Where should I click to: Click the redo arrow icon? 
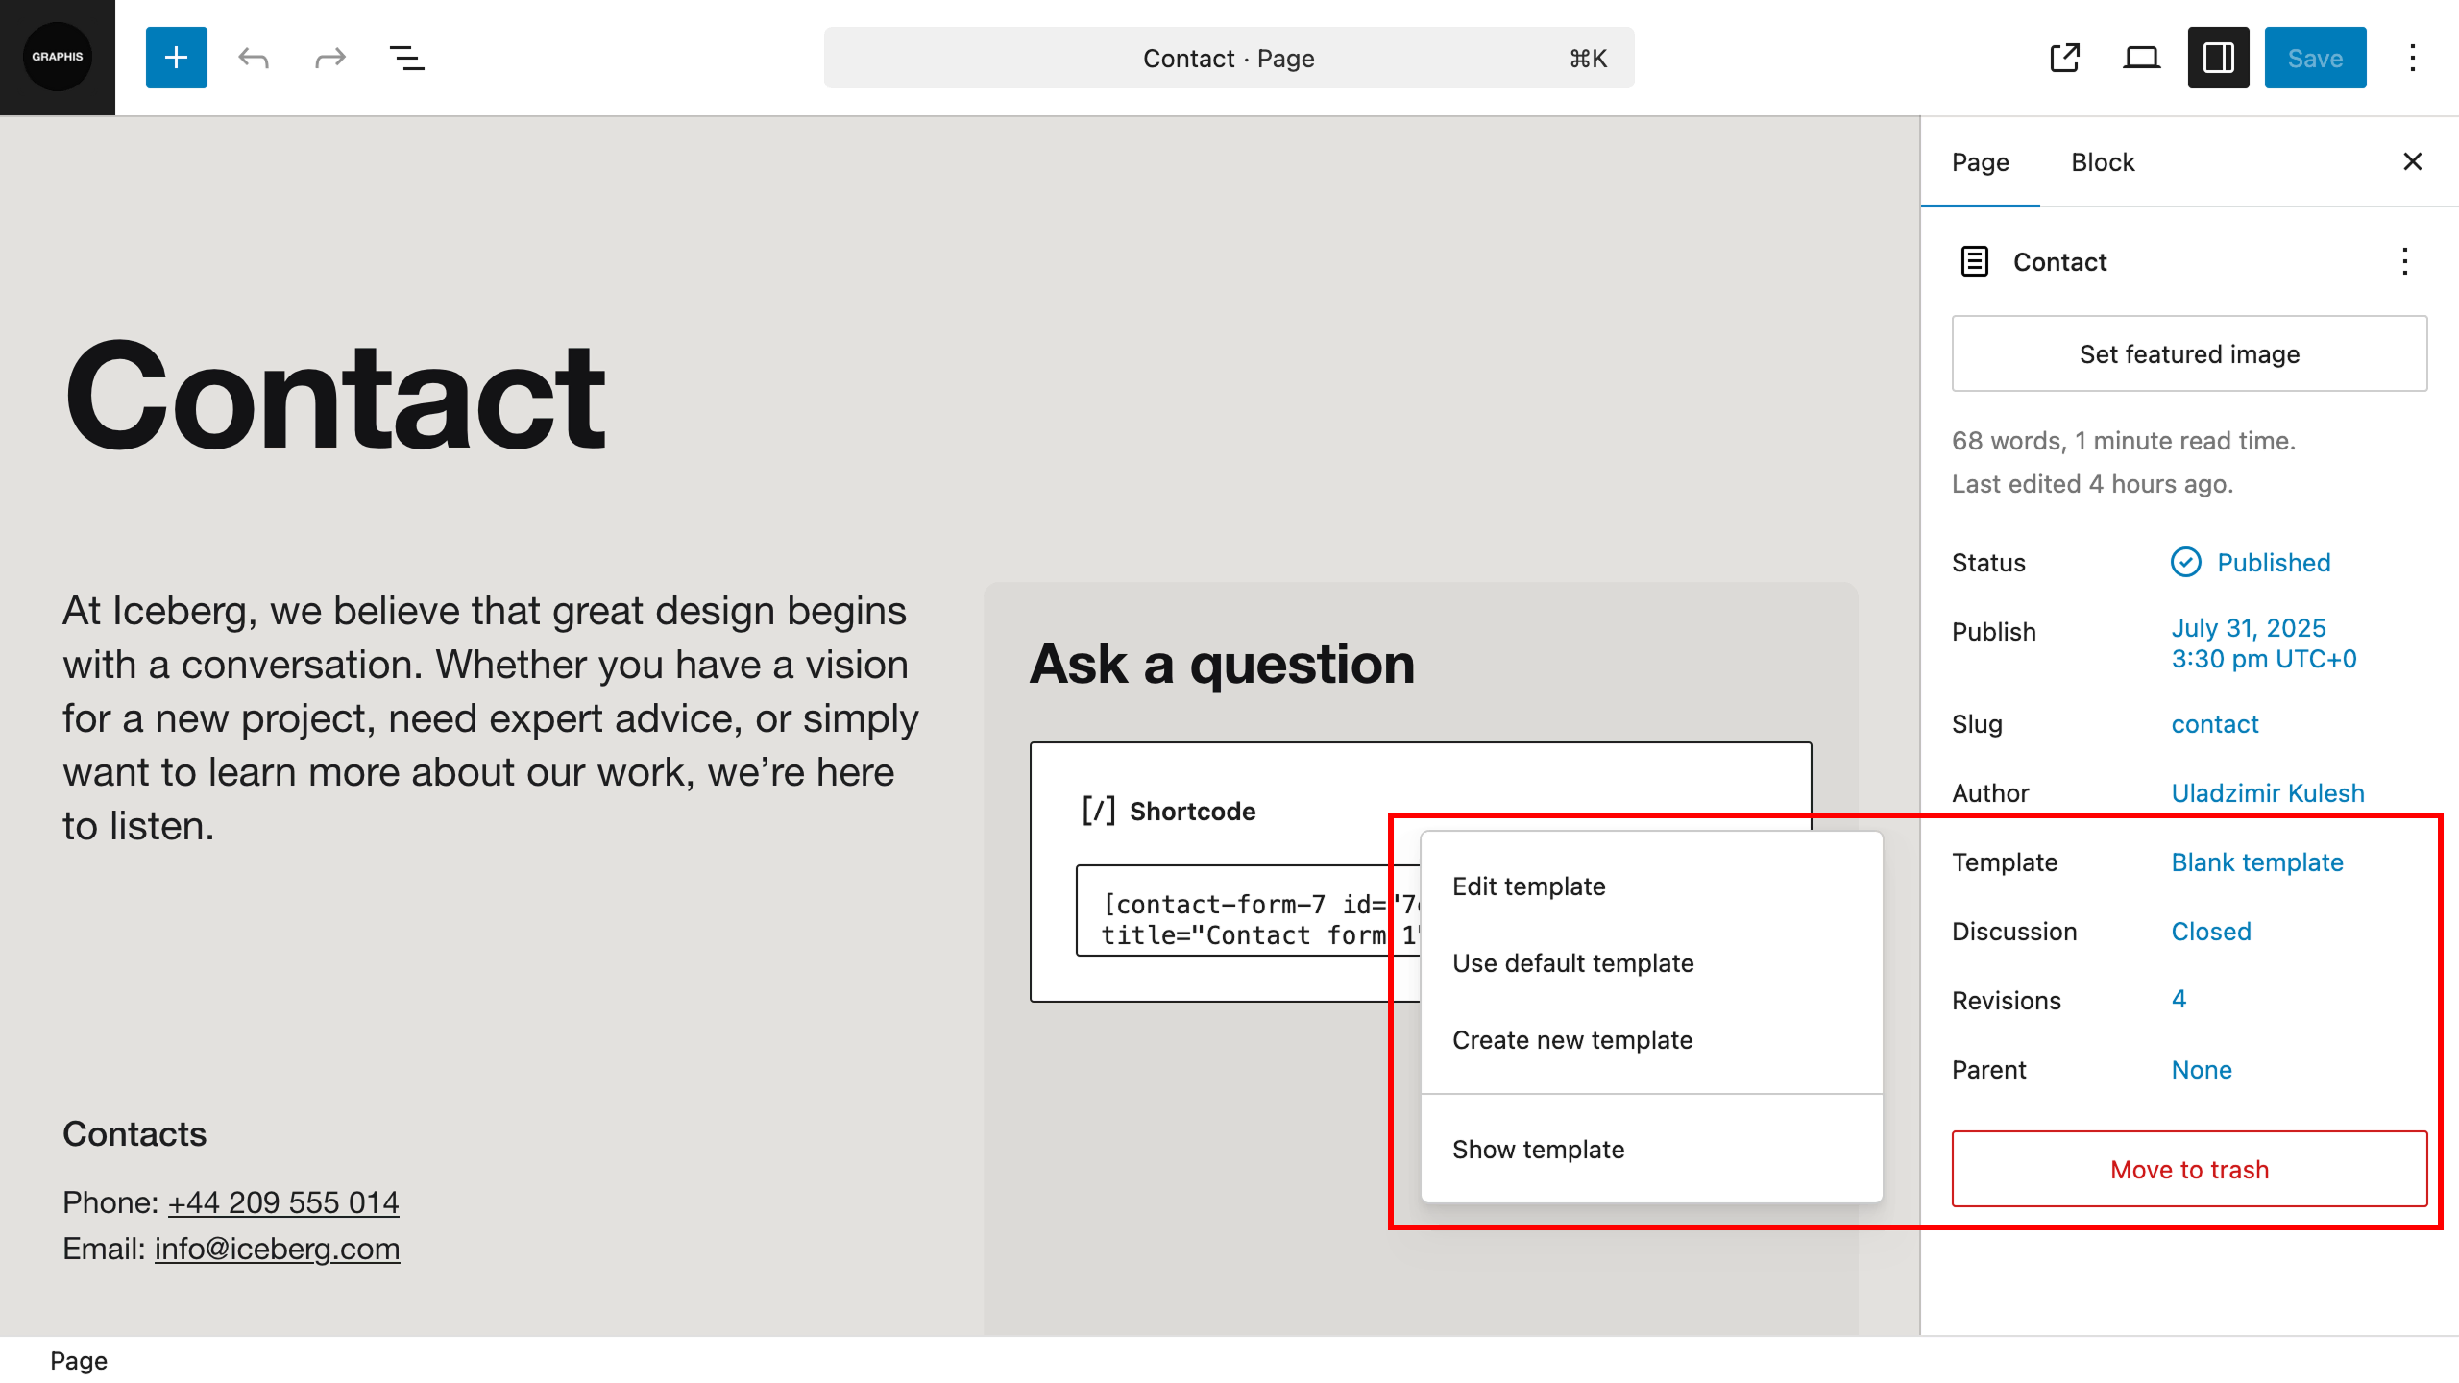point(329,58)
